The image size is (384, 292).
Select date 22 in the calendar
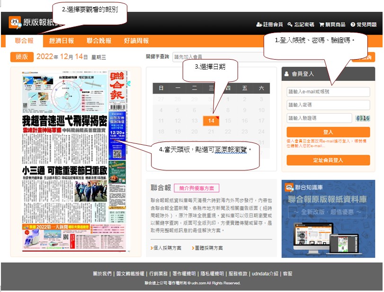228,132
